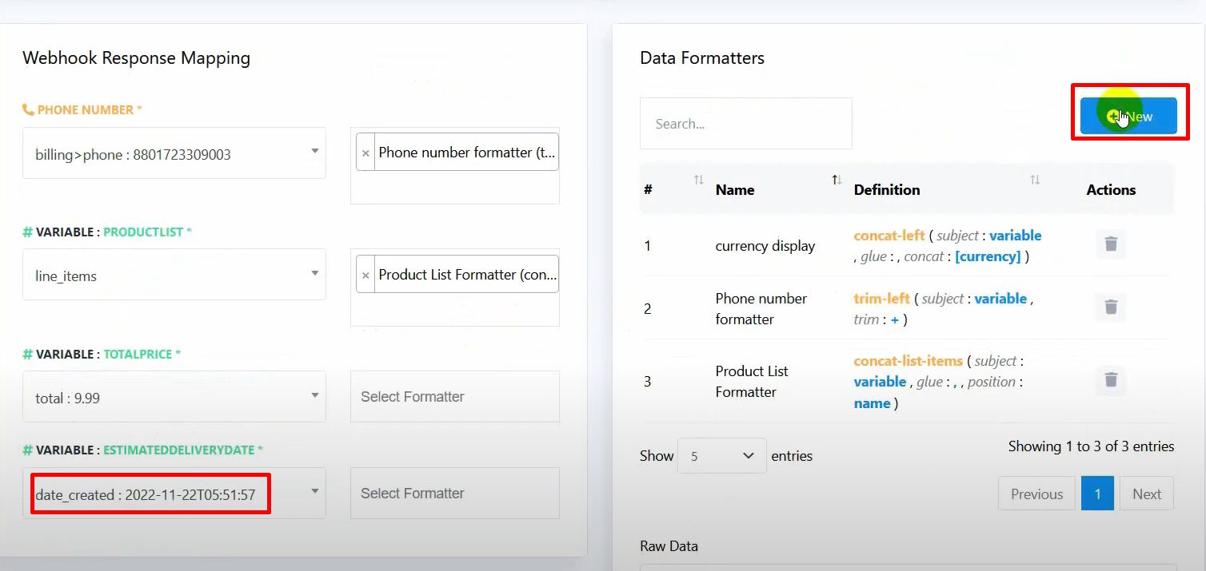Viewport: 1206px width, 571px height.
Task: Click the New formatter button
Action: 1128,117
